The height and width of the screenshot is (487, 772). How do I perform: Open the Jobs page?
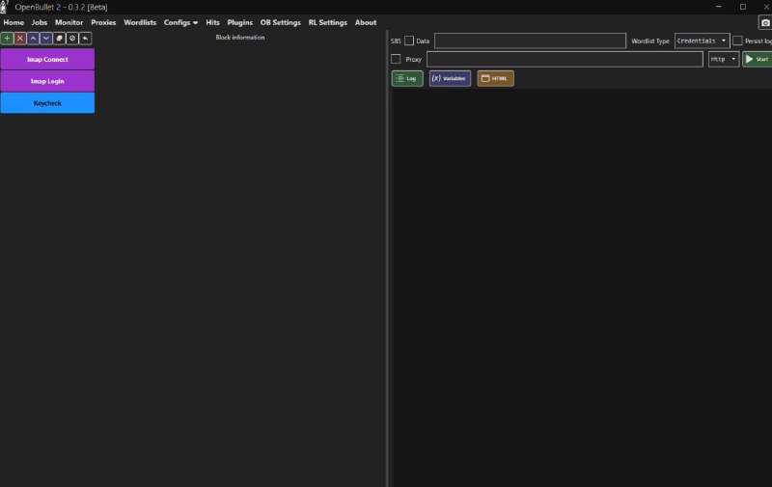(40, 22)
